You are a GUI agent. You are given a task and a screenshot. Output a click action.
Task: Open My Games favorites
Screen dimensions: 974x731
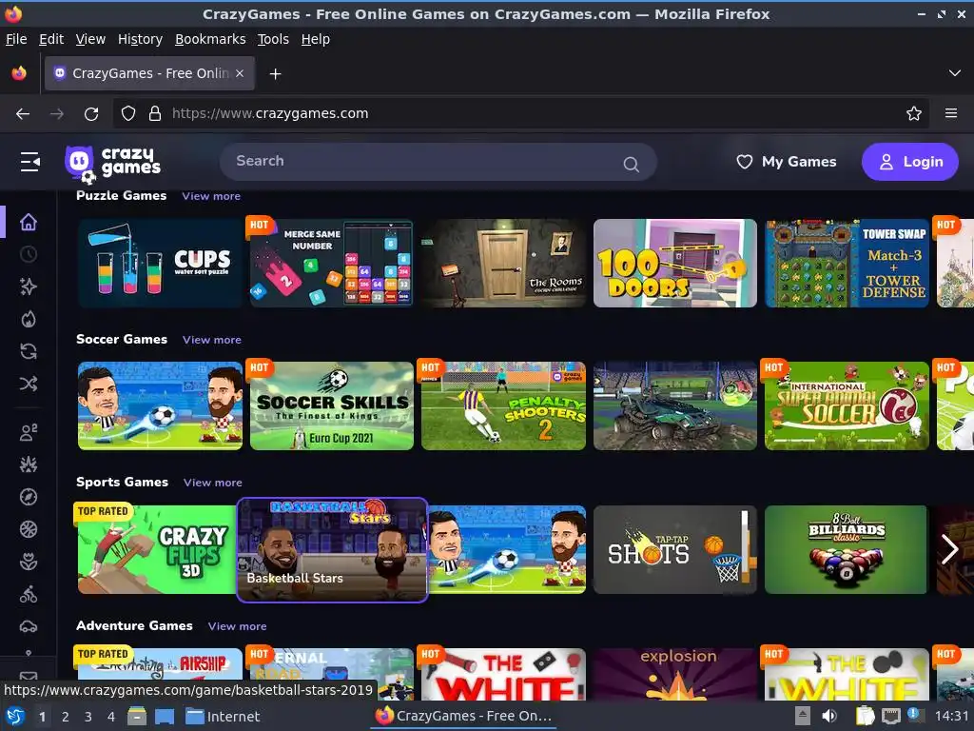786,162
